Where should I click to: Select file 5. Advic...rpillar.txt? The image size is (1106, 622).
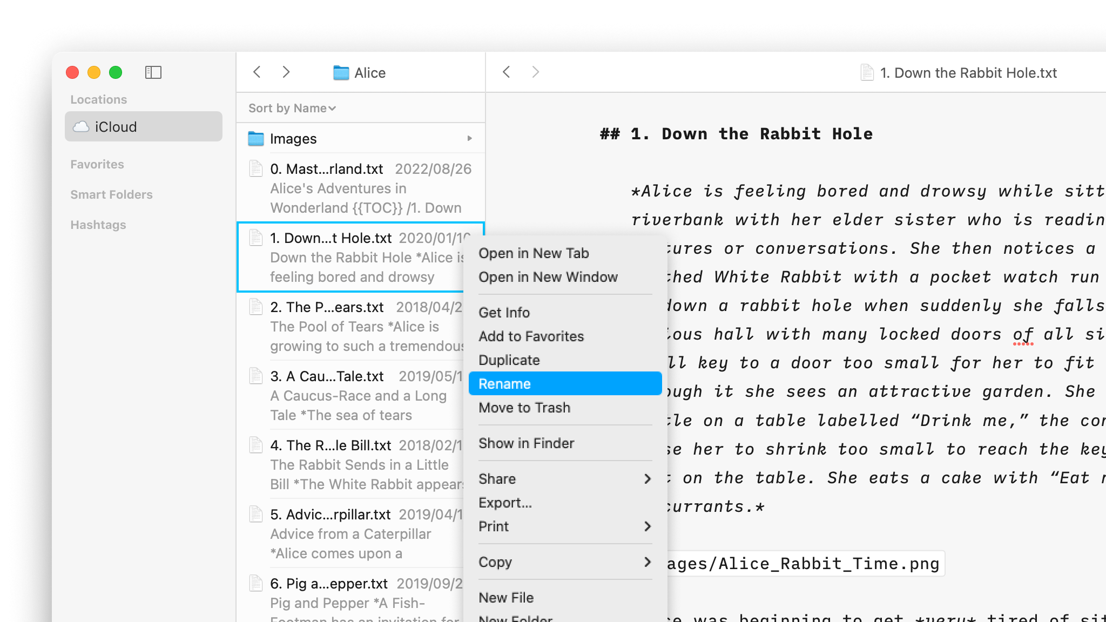351,533
